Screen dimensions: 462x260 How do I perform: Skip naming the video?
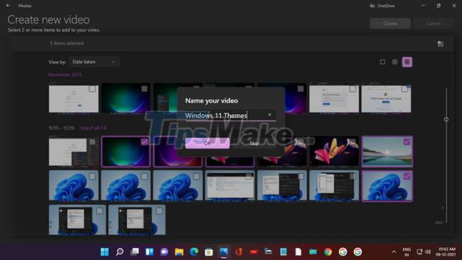pyautogui.click(x=254, y=143)
